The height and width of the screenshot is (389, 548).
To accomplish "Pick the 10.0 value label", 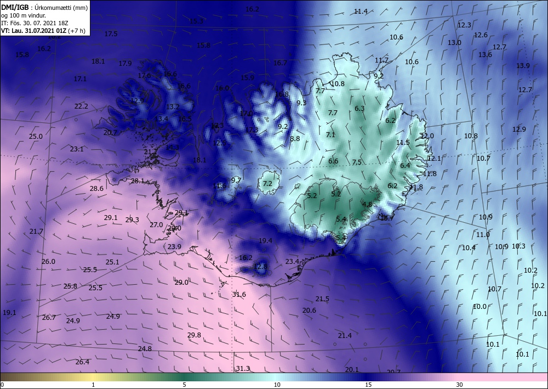I will (x=480, y=307).
